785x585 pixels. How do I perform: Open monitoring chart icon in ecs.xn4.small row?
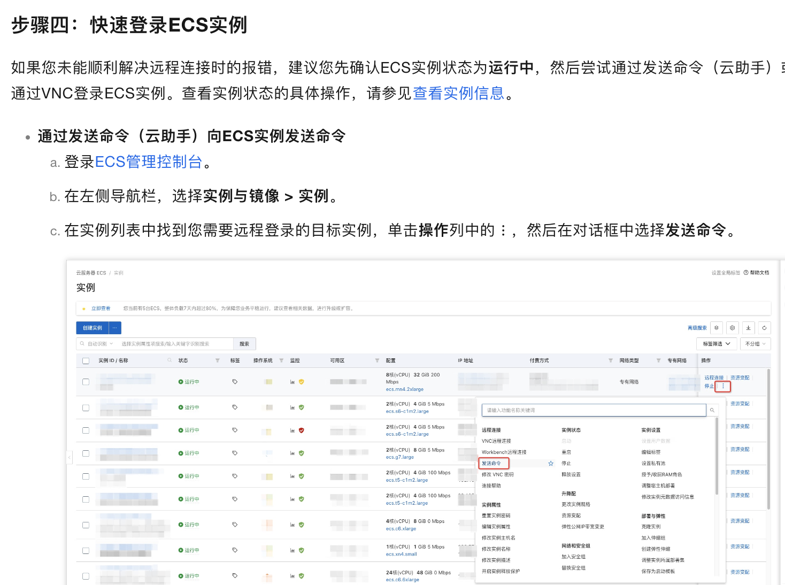(x=293, y=550)
